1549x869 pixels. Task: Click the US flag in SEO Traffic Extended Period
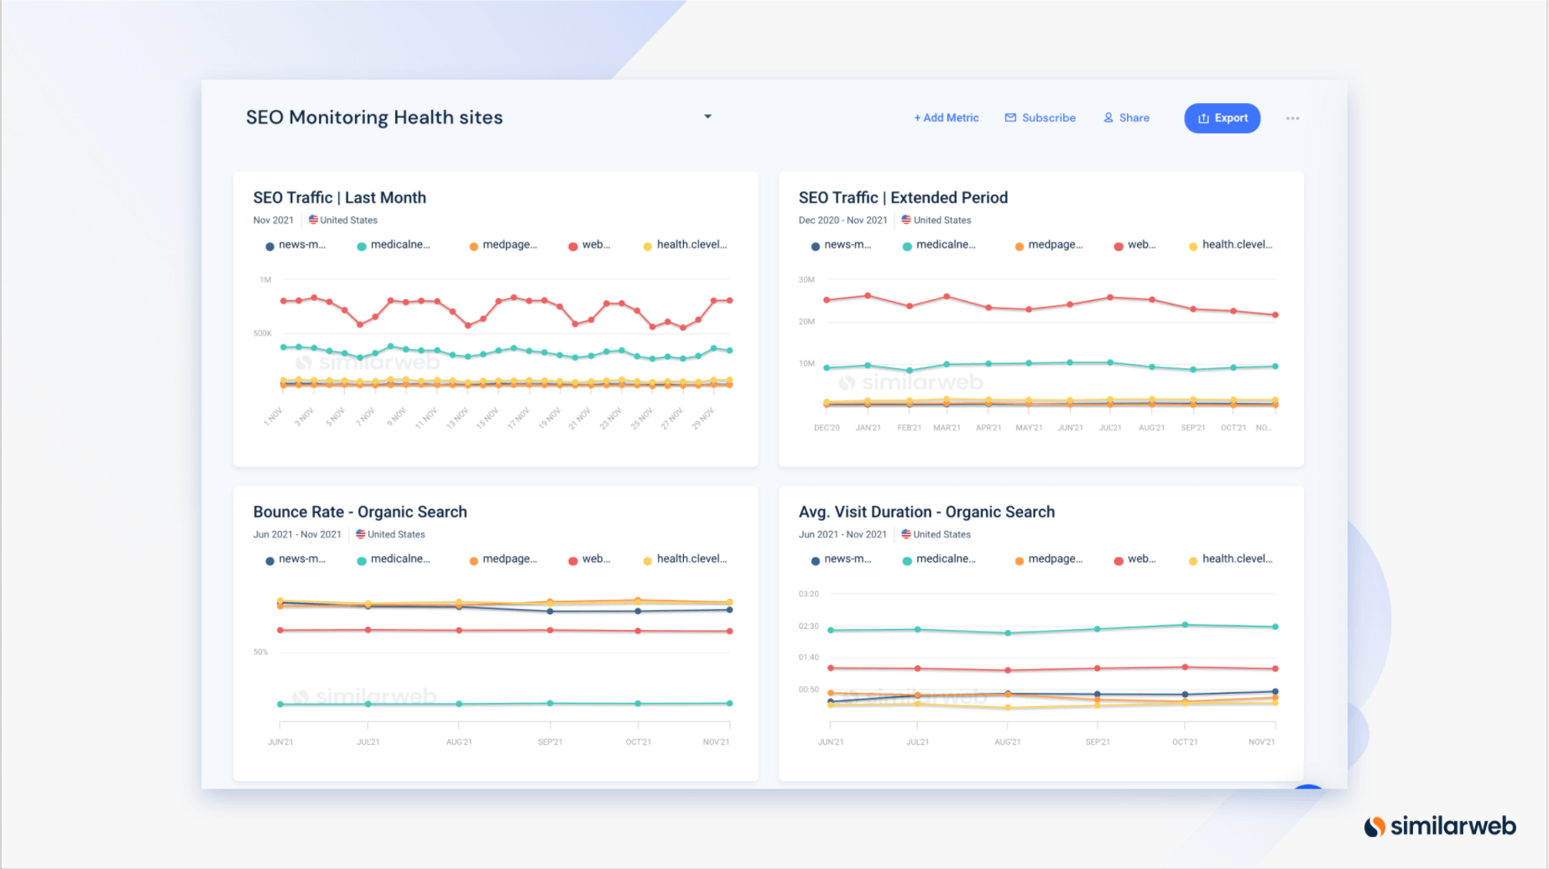click(906, 220)
